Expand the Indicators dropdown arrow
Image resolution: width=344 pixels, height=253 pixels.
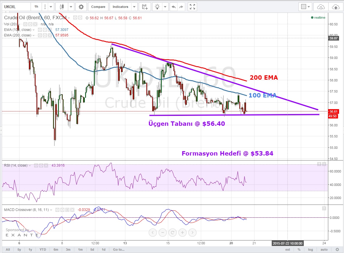(x=134, y=7)
